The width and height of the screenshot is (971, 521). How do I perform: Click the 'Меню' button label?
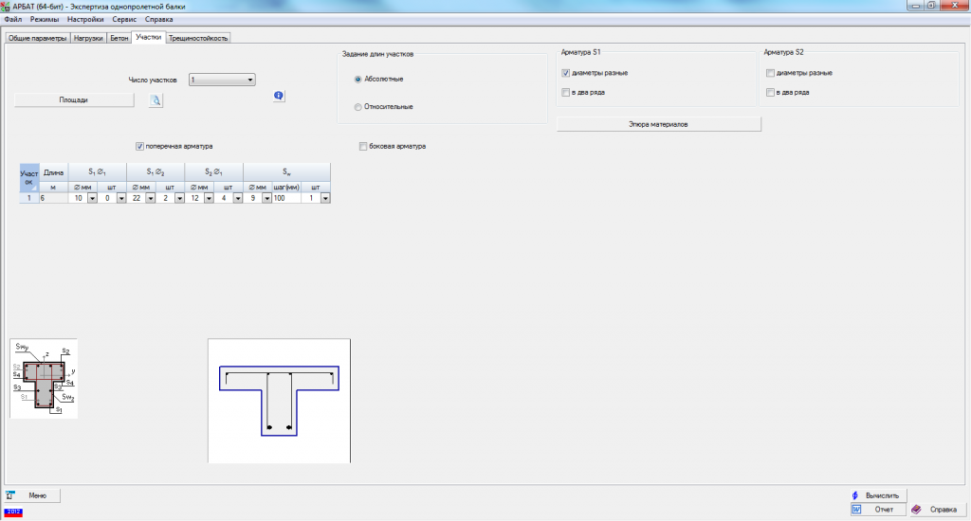point(37,495)
